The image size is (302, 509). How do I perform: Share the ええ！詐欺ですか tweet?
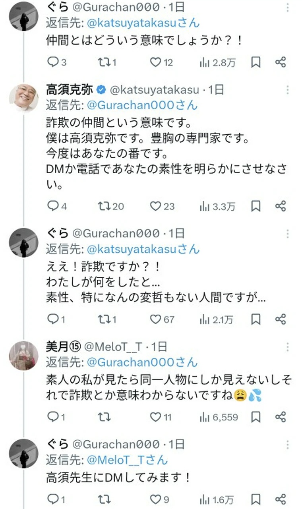pos(281,319)
